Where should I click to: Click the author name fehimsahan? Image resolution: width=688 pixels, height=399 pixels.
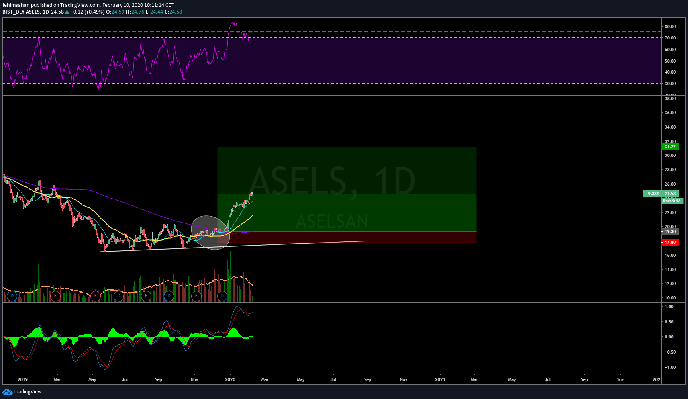point(16,5)
